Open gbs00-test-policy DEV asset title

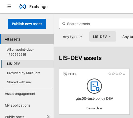94,99
